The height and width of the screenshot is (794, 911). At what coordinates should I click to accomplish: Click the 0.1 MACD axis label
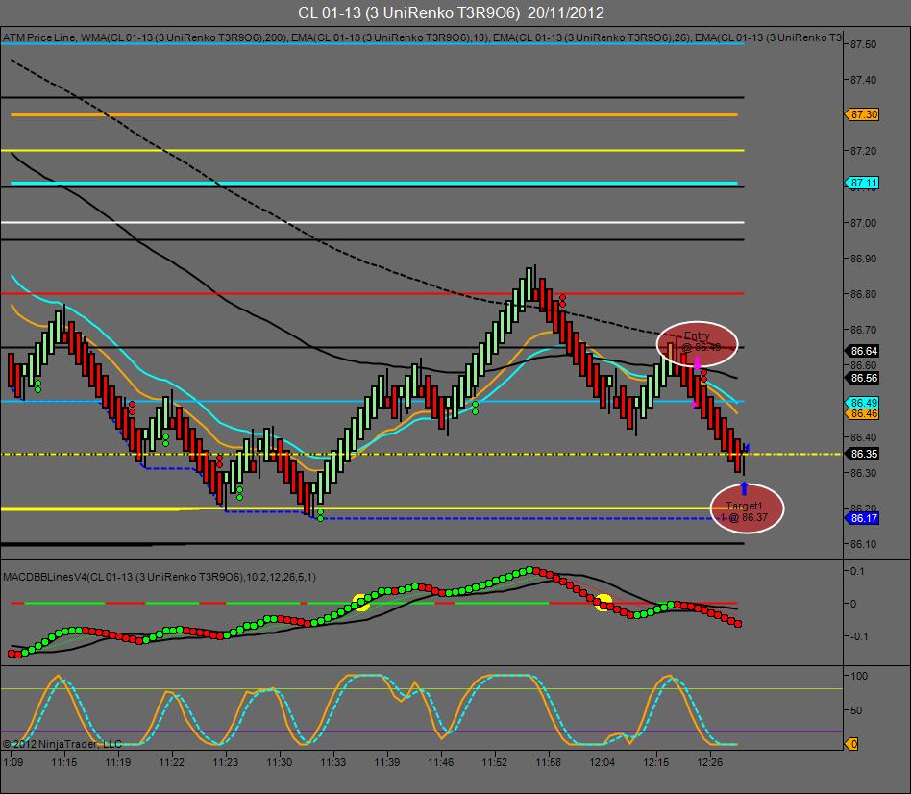(857, 571)
